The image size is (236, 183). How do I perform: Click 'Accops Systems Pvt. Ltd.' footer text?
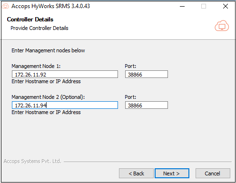[32, 161]
